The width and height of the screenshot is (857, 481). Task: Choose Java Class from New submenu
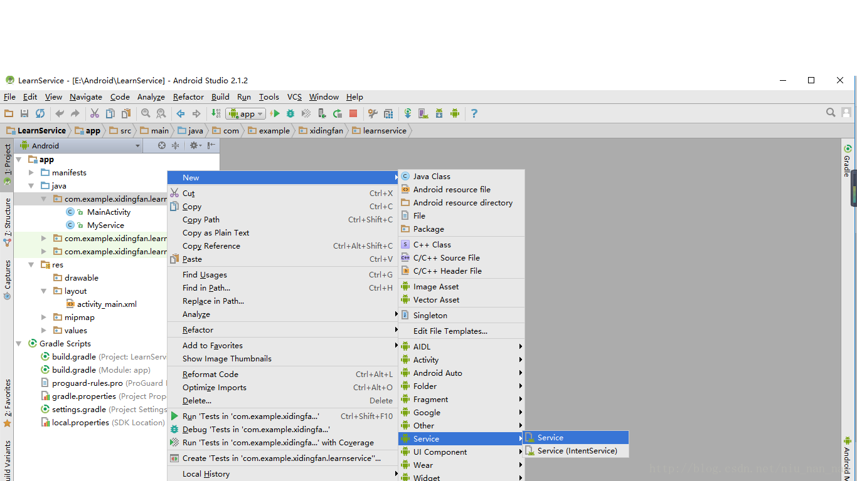(x=462, y=177)
